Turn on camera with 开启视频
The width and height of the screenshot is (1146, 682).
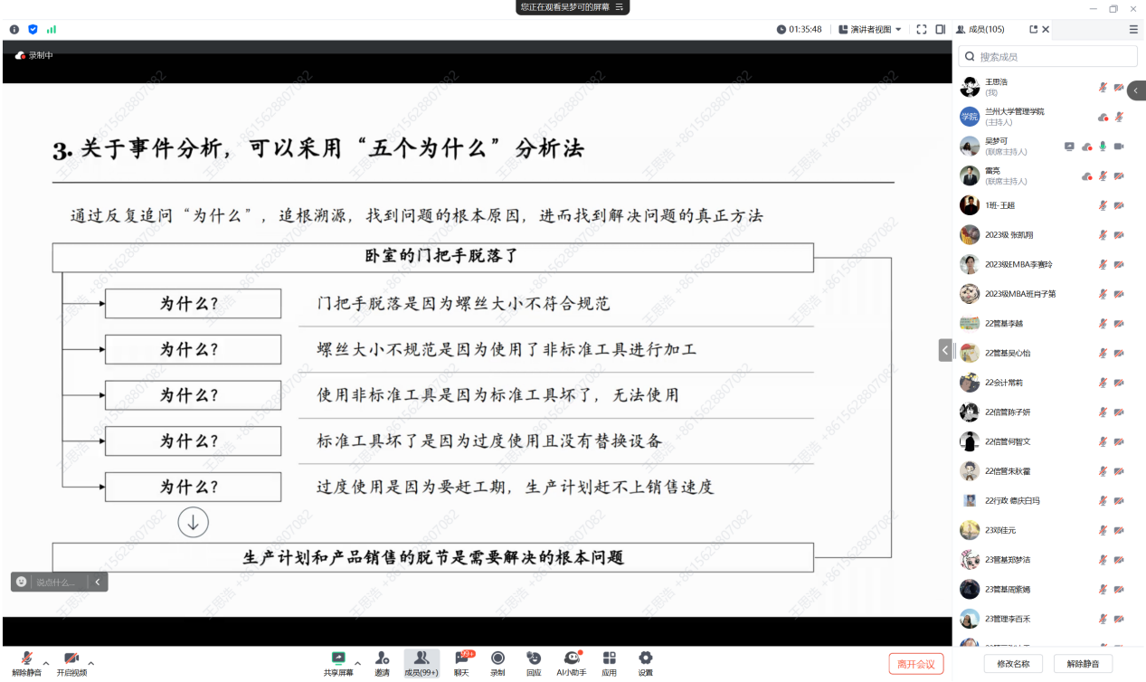pos(71,662)
